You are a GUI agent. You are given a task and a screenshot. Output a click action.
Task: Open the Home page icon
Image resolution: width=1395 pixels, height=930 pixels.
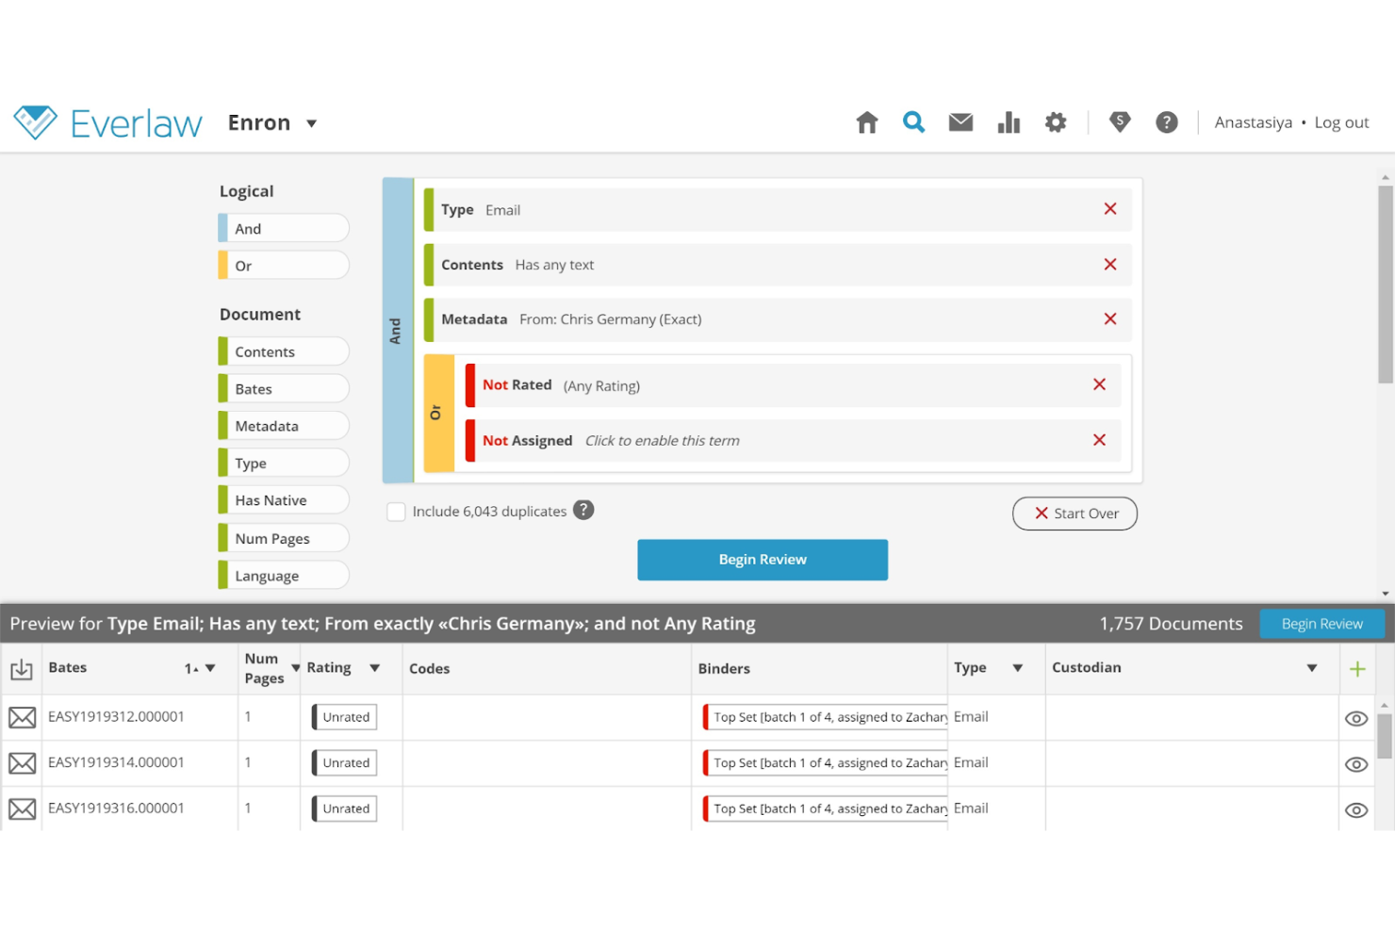tap(866, 122)
